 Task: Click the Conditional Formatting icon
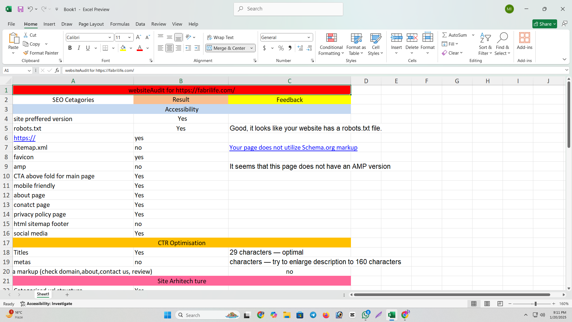coord(331,38)
